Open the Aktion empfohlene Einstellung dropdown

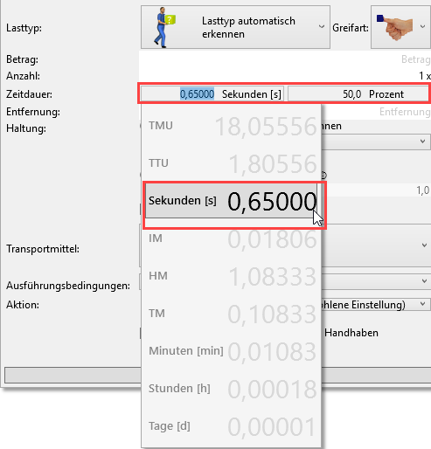(x=422, y=304)
